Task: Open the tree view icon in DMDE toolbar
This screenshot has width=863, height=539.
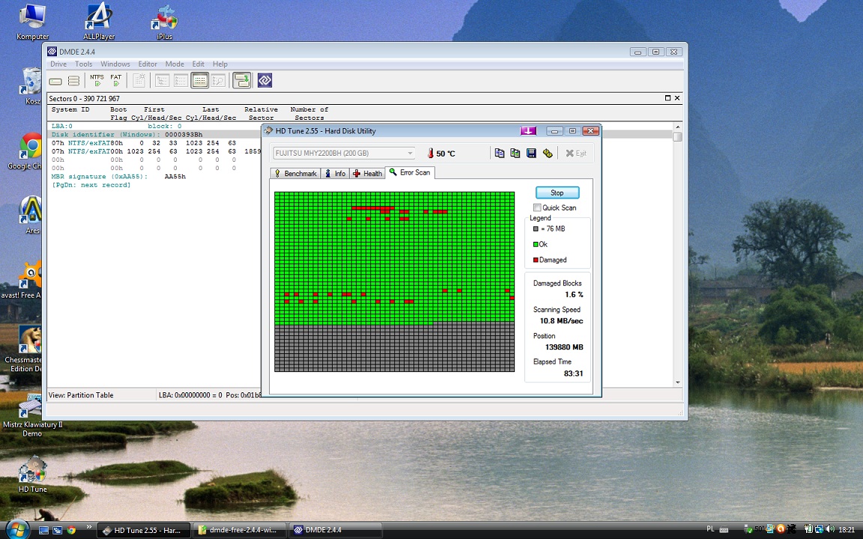Action: pos(162,81)
